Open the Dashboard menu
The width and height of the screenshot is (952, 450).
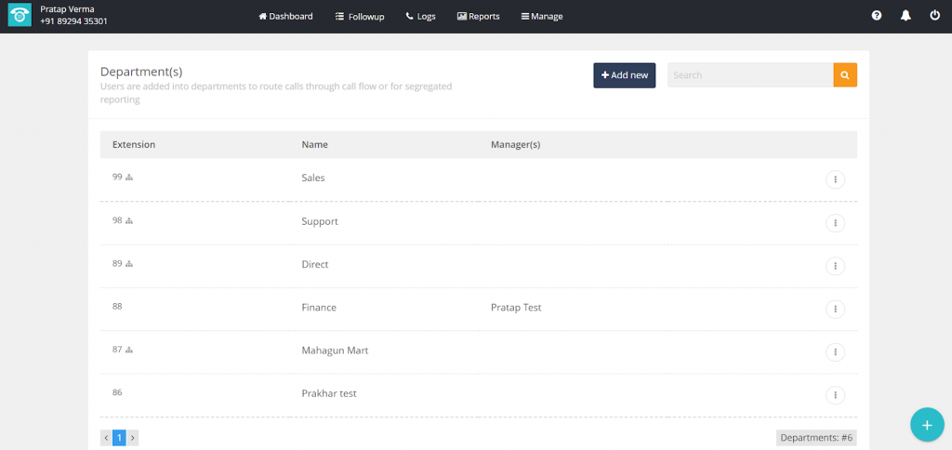[x=286, y=17]
